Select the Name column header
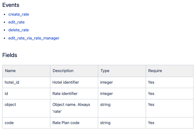196x131 pixels. (x=26, y=71)
